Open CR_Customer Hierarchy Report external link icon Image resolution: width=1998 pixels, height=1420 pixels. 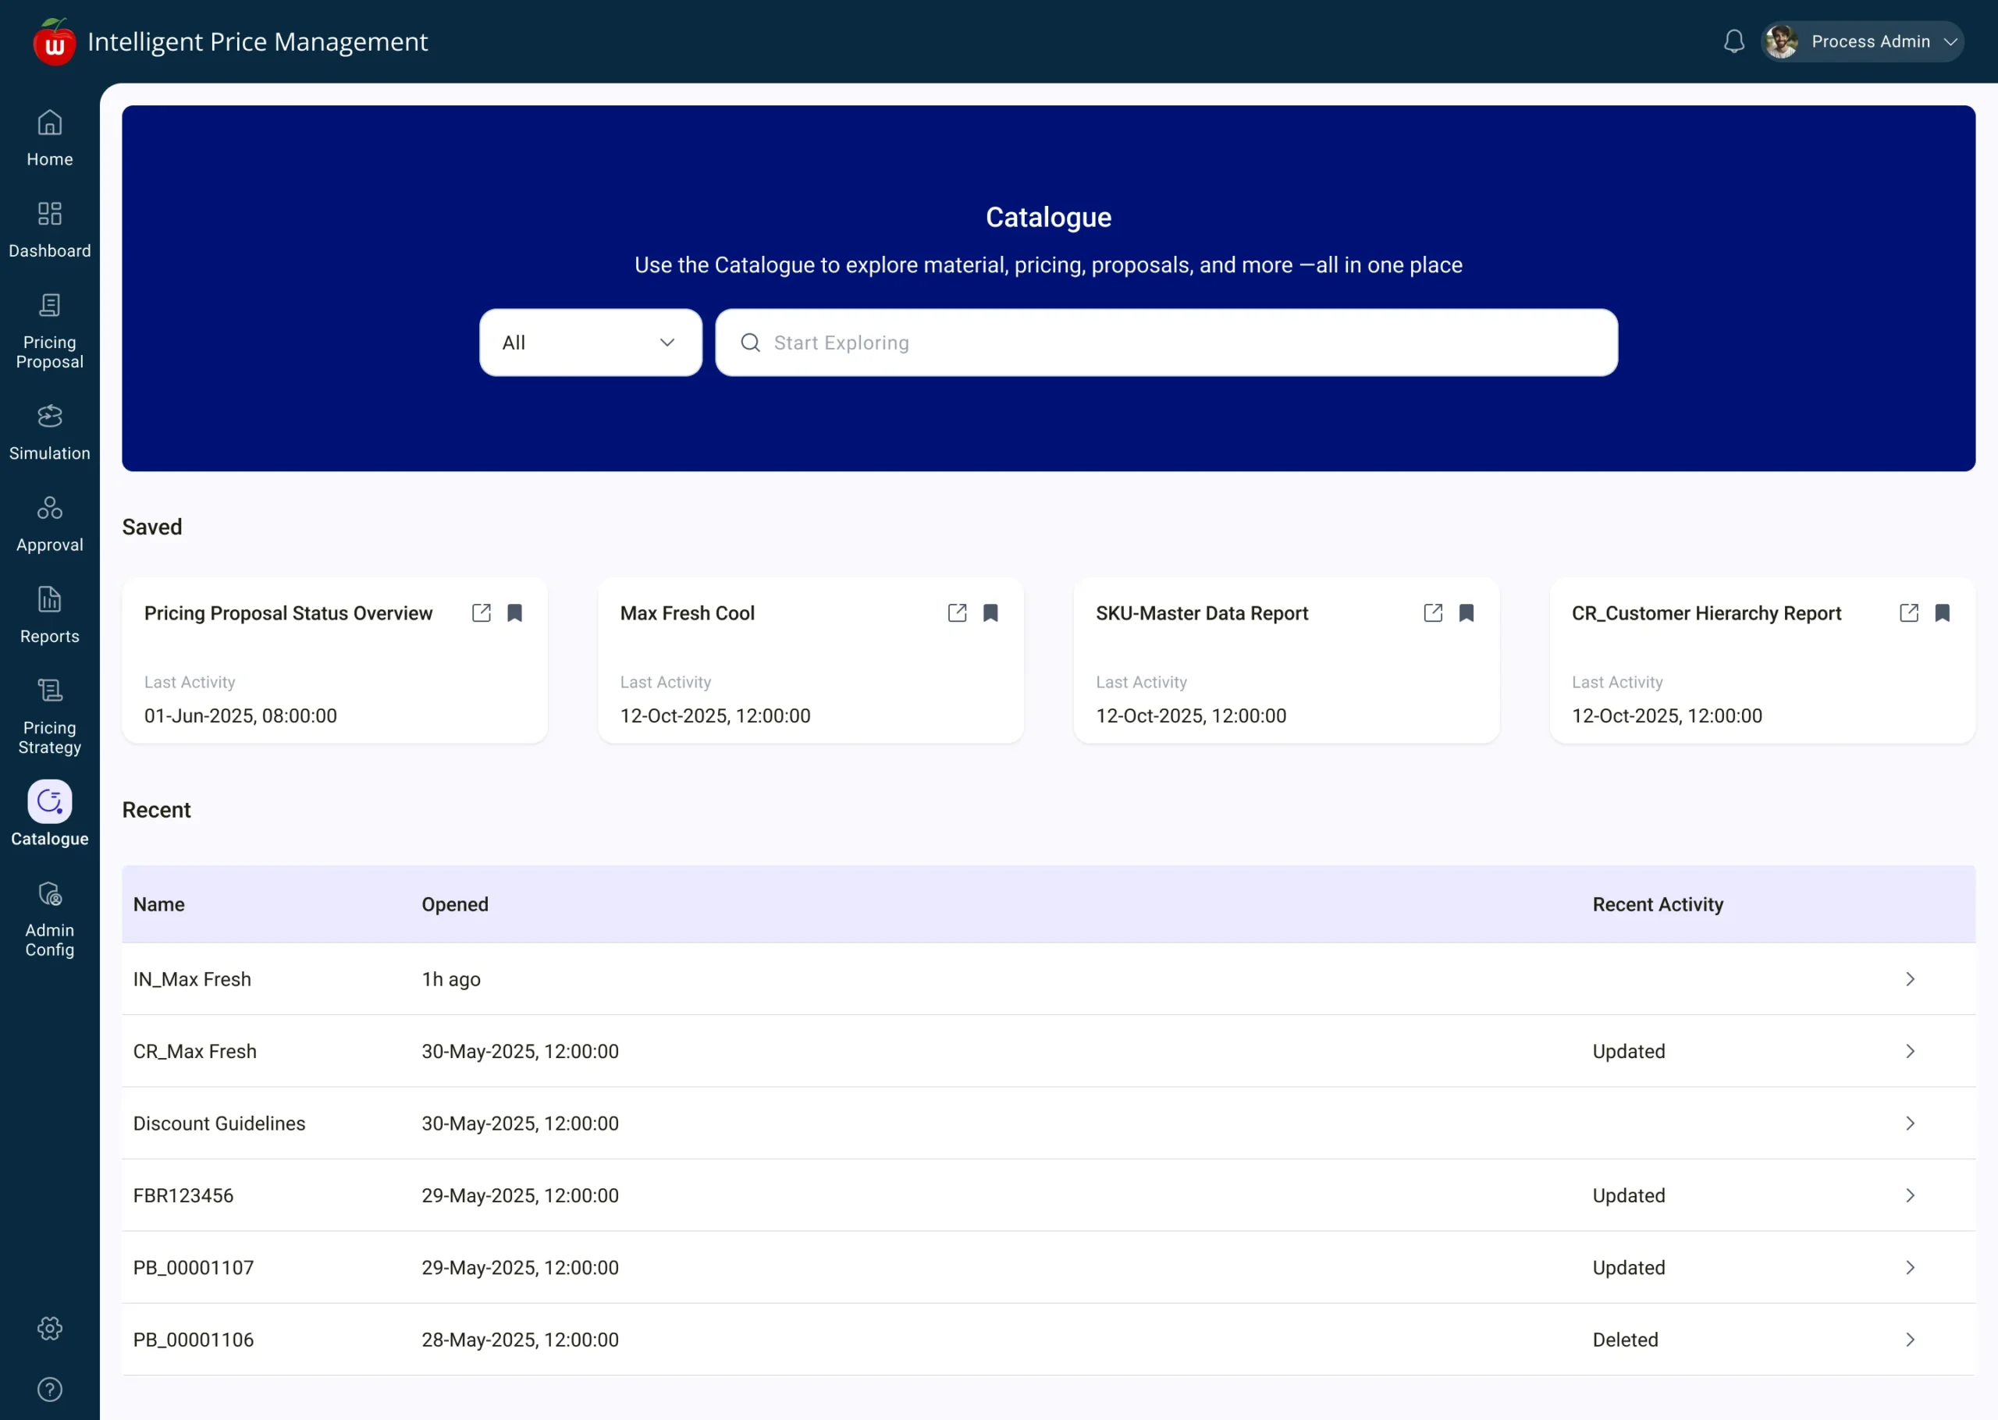coord(1909,613)
